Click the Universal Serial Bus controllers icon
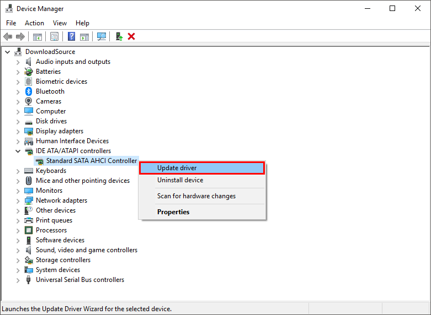This screenshot has height=315, width=431. 28,280
